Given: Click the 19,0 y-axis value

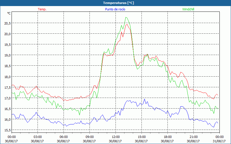Looking at the screenshot, I should (x=8, y=55).
